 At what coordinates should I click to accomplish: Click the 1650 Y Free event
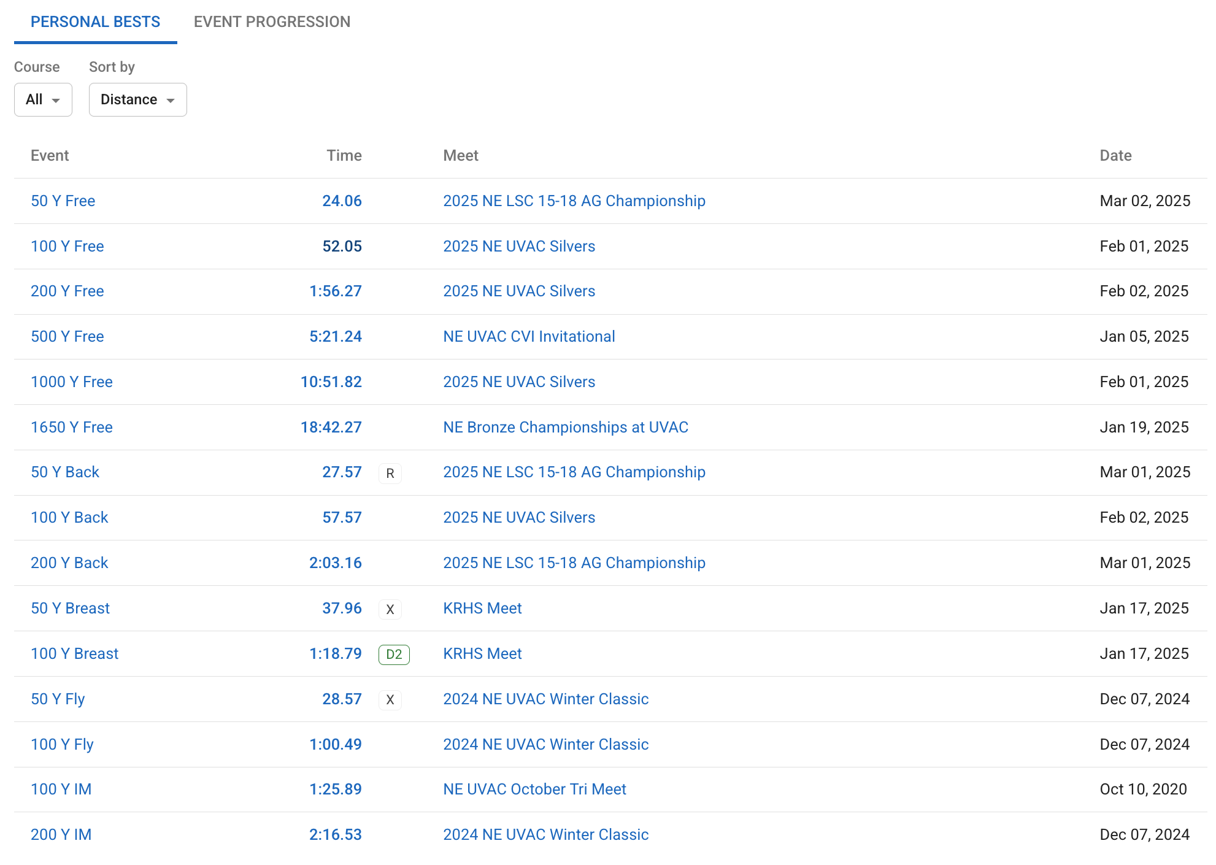(x=71, y=428)
